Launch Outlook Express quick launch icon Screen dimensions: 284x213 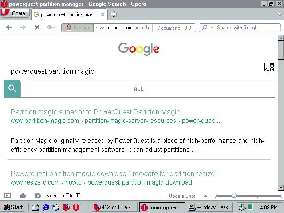pos(56,207)
